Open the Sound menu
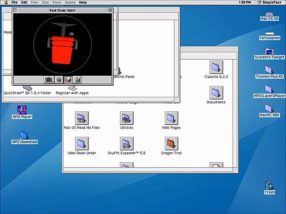Viewport: 286px width, 214px height. click(x=70, y=2)
